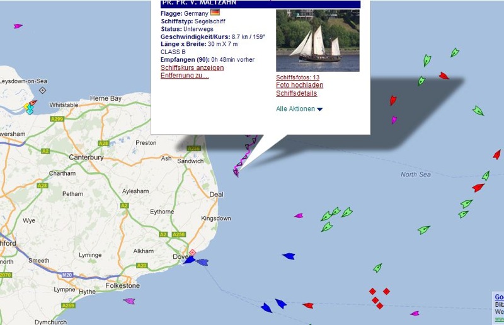Click the magenta sailing ship at track end
The width and height of the screenshot is (504, 325).
236,173
